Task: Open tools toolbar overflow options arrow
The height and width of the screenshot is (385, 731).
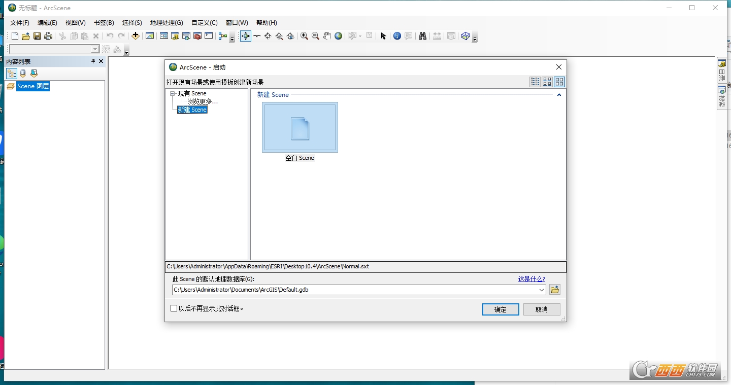Action: (475, 39)
